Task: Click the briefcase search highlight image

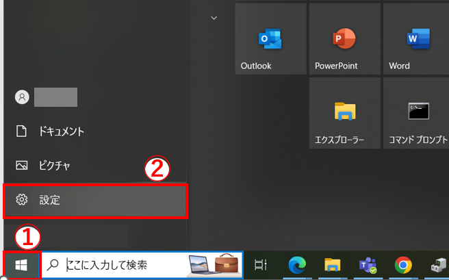Action: coord(227,263)
